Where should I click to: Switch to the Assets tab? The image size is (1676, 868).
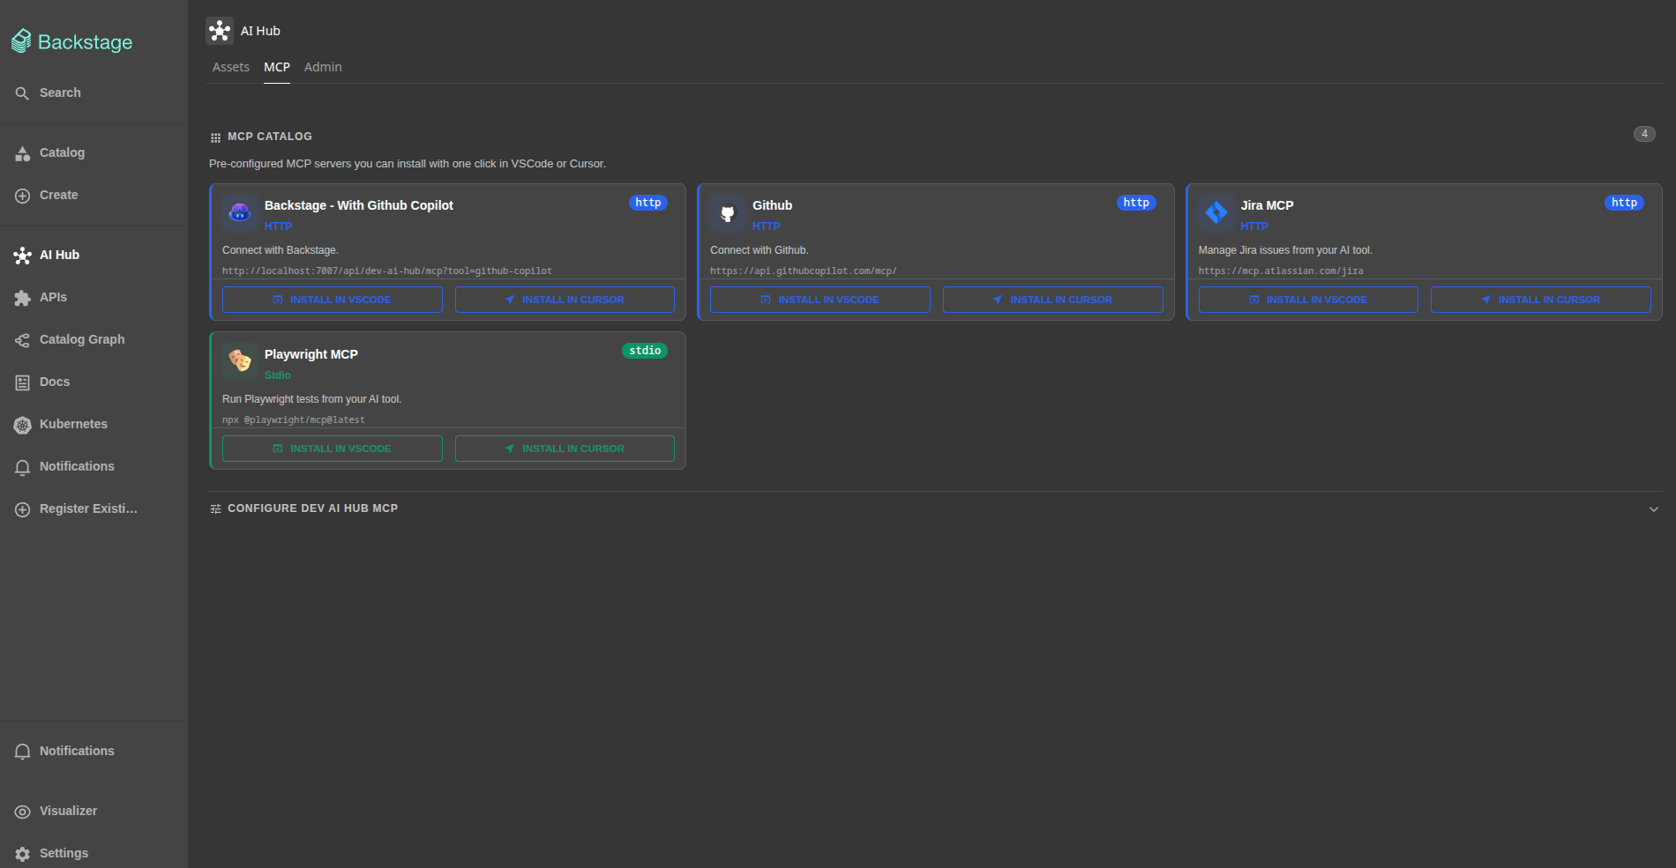coord(231,67)
